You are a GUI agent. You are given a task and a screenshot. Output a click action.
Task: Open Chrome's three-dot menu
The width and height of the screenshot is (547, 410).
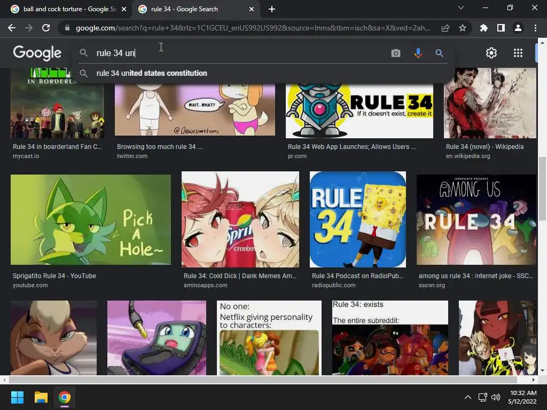(x=535, y=28)
